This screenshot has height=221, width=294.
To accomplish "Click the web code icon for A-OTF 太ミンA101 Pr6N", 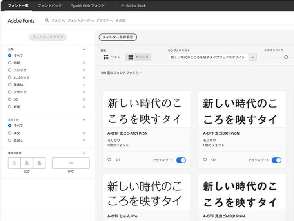I will tap(118, 160).
